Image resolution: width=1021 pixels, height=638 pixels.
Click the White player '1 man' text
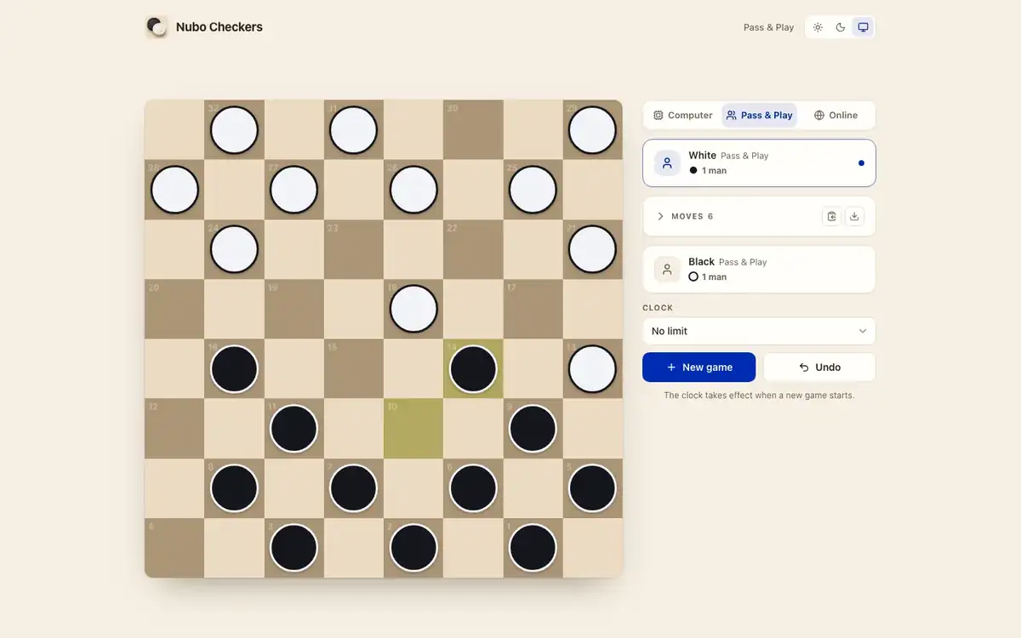pyautogui.click(x=714, y=171)
